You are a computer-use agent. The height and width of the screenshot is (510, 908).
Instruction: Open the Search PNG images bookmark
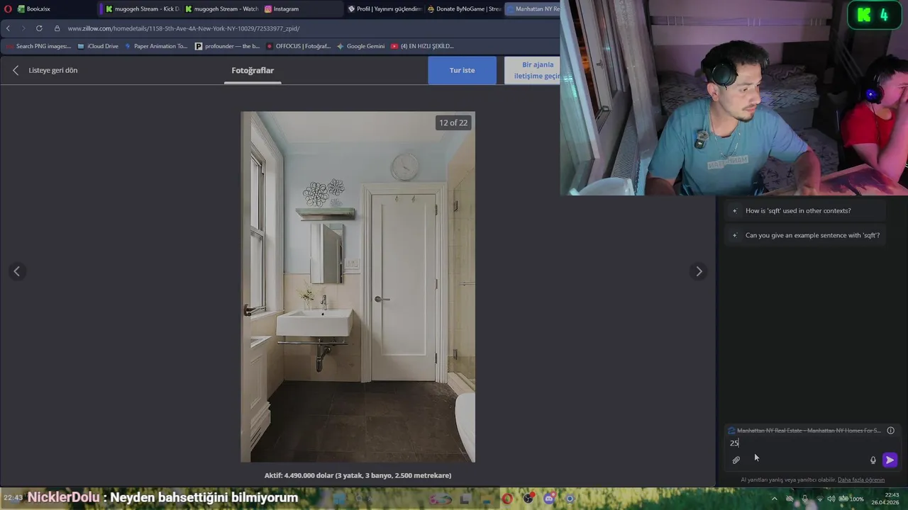click(38, 46)
